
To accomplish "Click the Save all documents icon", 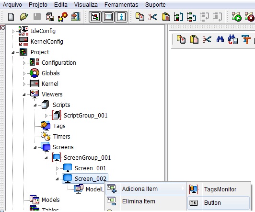I will click(x=50, y=17).
